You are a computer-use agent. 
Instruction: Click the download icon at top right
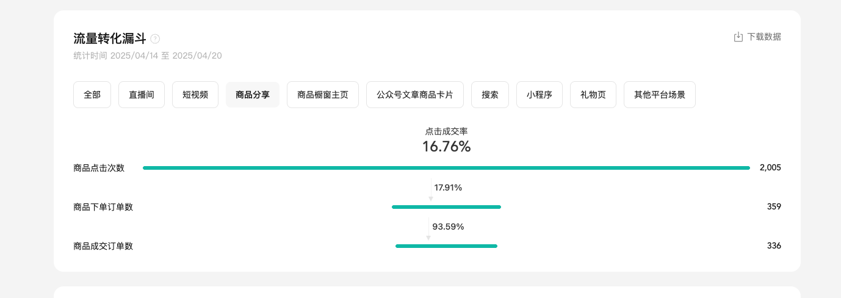pos(738,37)
